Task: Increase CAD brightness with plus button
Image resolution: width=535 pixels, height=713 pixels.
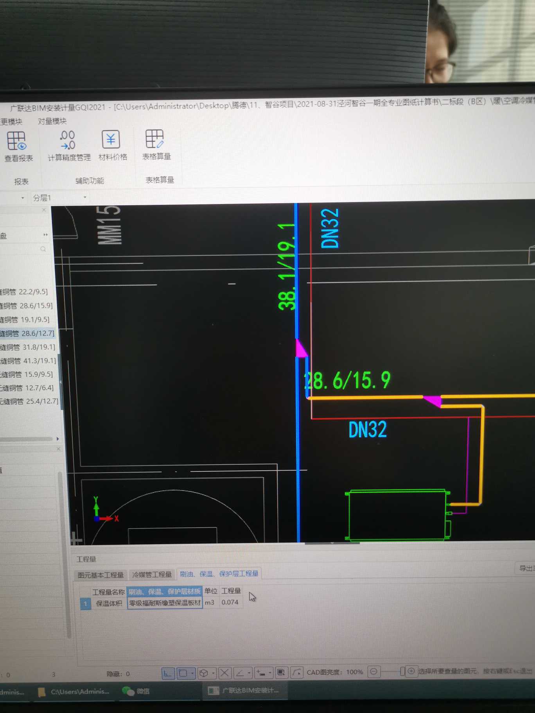Action: (411, 671)
